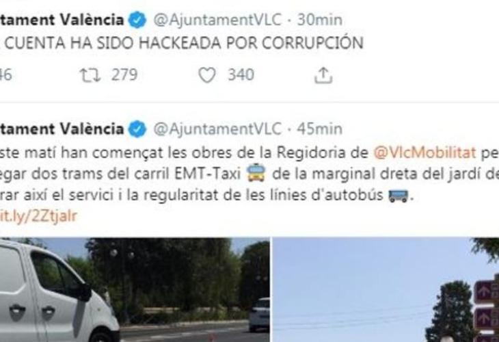
Task: Open the share icon on first tweet
Action: click(x=323, y=75)
